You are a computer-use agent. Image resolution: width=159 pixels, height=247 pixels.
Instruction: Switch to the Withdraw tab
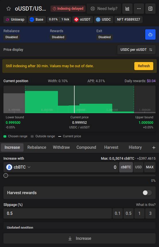point(61,147)
